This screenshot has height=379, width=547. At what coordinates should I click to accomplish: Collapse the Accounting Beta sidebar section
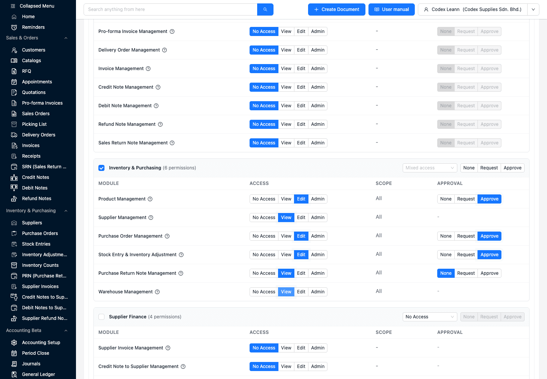click(66, 330)
